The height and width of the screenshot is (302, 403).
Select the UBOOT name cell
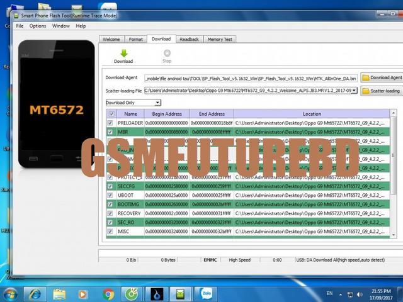[130, 195]
